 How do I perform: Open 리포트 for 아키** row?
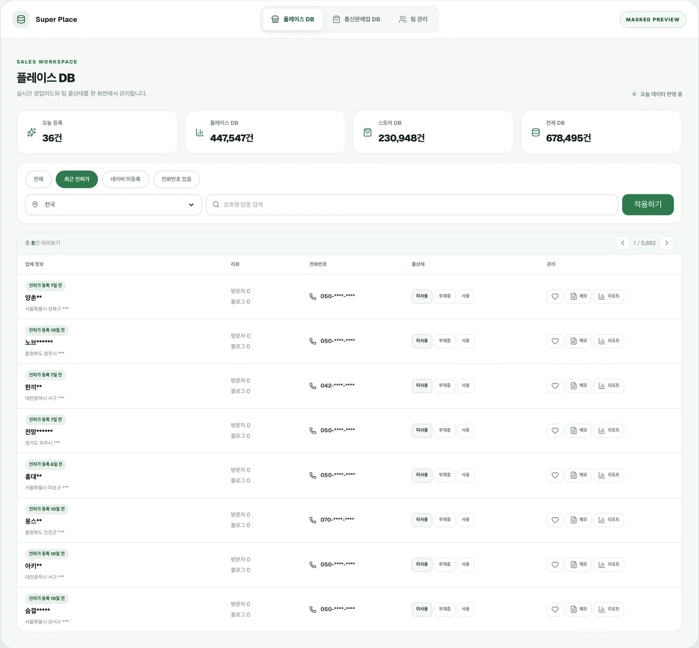click(609, 565)
